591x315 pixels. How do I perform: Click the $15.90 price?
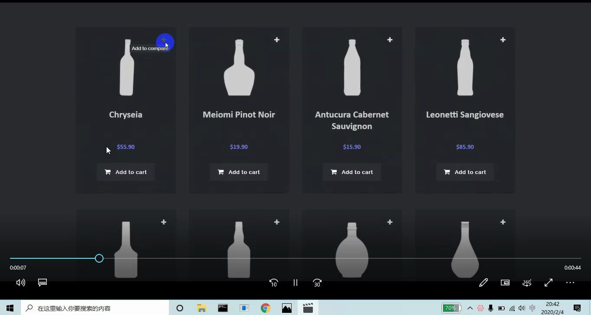click(x=352, y=147)
